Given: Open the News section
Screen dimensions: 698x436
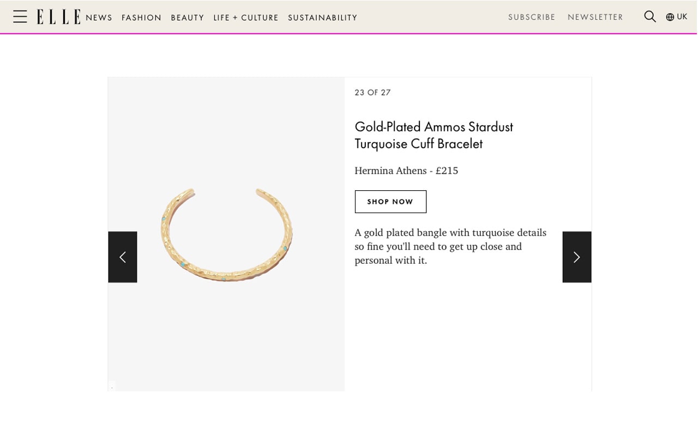Looking at the screenshot, I should (x=99, y=17).
